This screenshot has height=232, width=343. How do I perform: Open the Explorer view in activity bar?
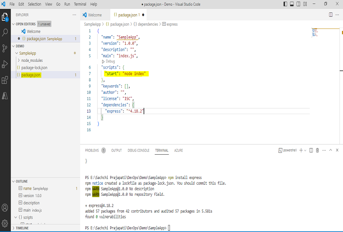[x=5, y=17]
